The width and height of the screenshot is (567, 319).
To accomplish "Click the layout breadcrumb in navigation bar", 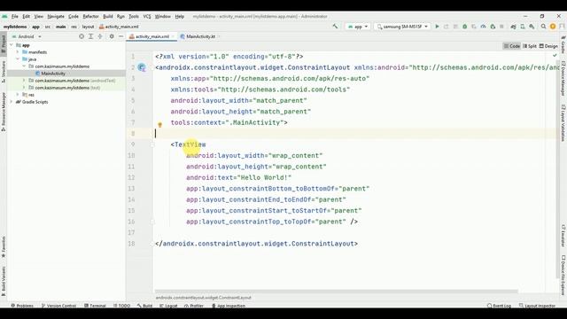I will tap(88, 27).
